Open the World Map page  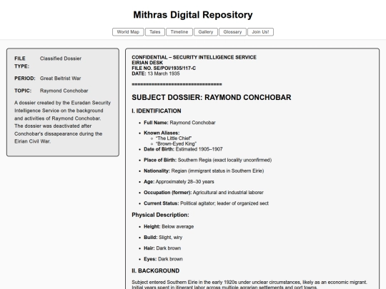point(128,32)
